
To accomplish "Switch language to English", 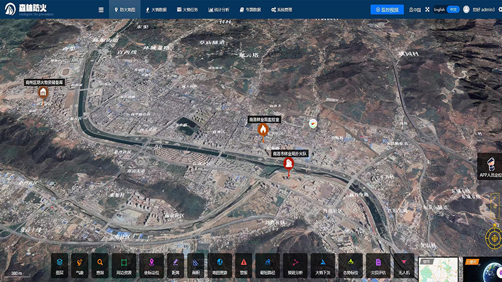I will pyautogui.click(x=439, y=9).
